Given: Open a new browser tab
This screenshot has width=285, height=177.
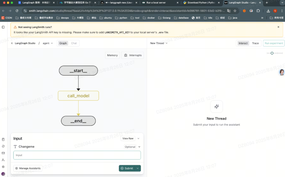Looking at the screenshot, I should click(267, 3).
